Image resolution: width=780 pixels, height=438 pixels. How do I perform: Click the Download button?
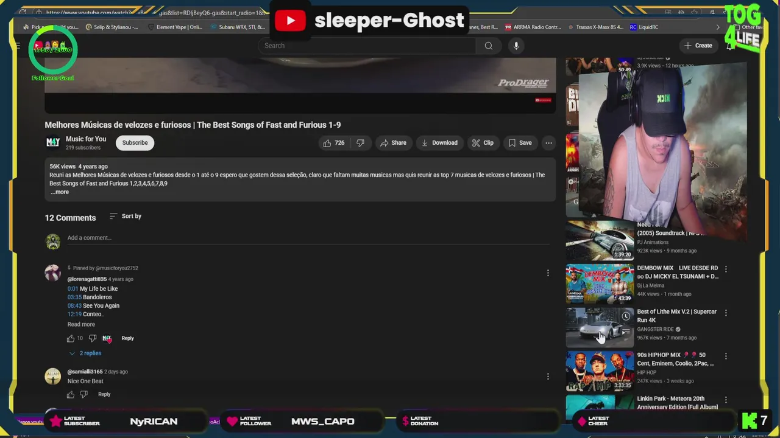click(439, 143)
